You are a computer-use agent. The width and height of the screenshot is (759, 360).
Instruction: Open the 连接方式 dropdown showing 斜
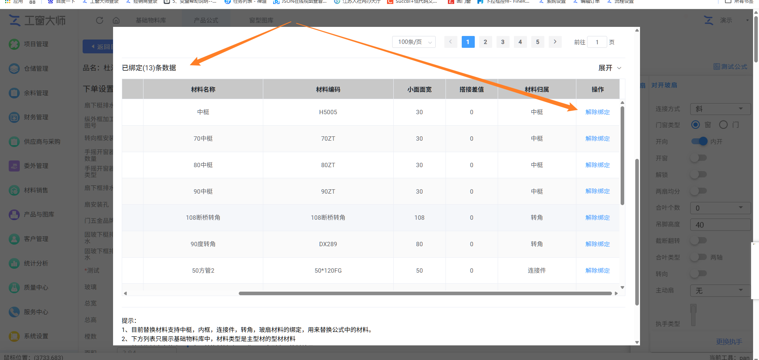tap(720, 109)
